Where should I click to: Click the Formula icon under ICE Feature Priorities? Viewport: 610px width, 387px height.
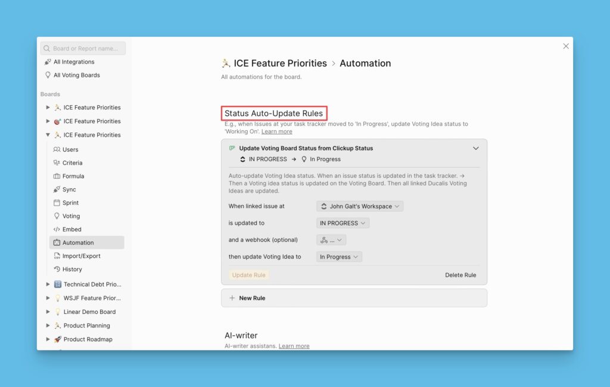click(x=58, y=176)
